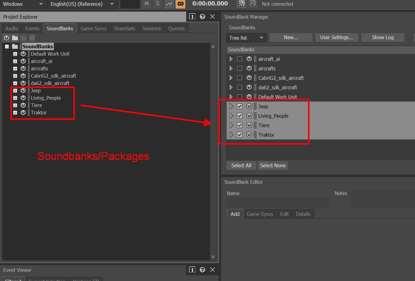The image size is (415, 281).
Task: Click the Show Log button
Action: (383, 37)
